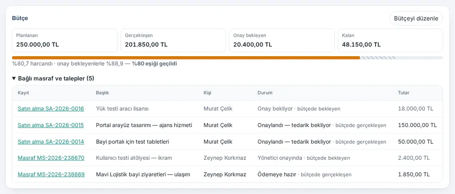Click the 150.000,00 TL amount
Image resolution: width=455 pixels, height=194 pixels.
(x=417, y=125)
